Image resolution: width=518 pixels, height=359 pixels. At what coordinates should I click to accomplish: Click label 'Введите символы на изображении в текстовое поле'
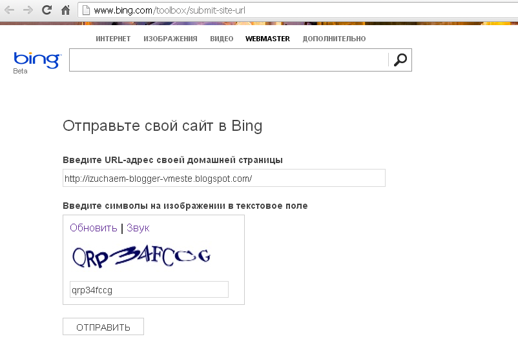(185, 206)
